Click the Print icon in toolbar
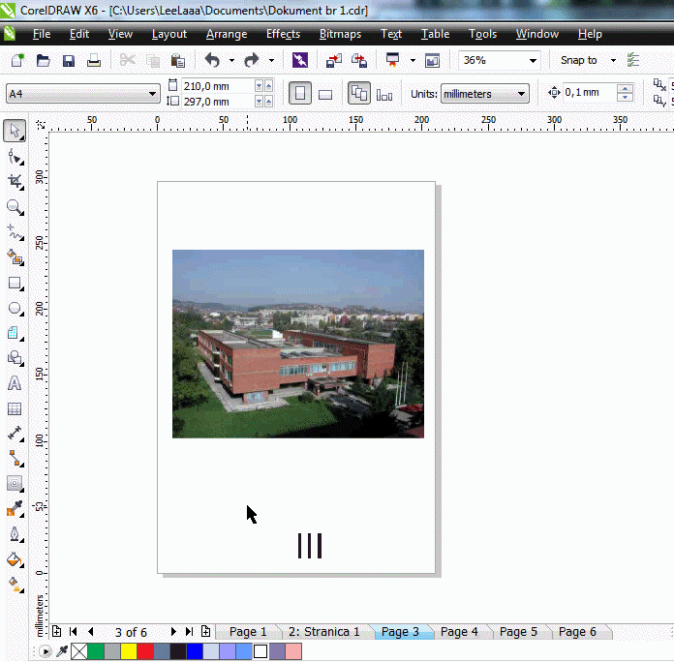The image size is (674, 662). [94, 60]
